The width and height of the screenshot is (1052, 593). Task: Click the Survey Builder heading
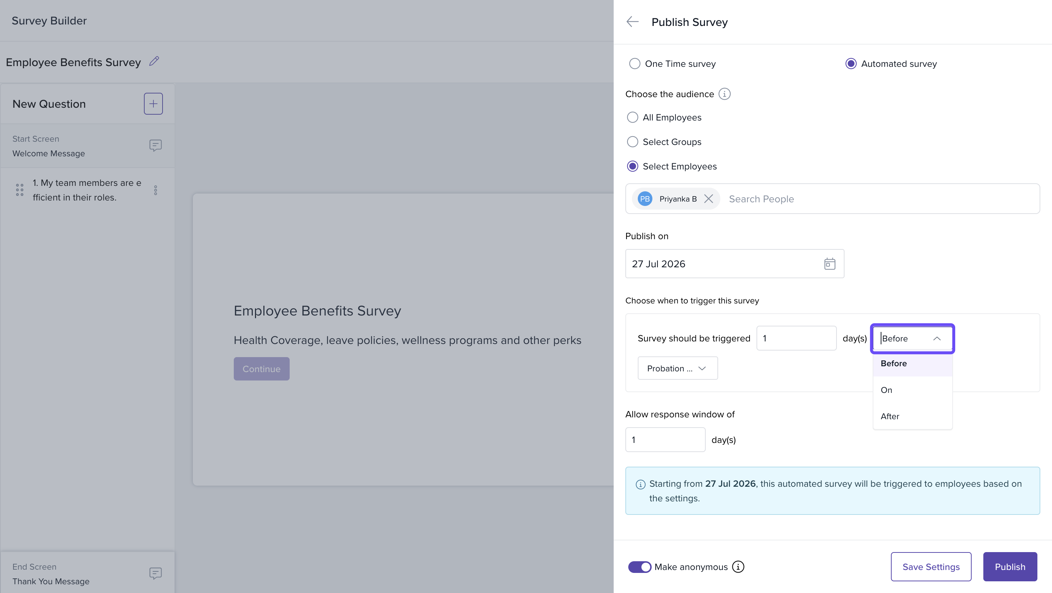[x=49, y=20]
